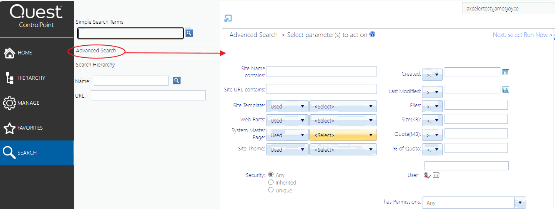
Task: Click the help icon beside Advanced Search heading
Action: 372,34
